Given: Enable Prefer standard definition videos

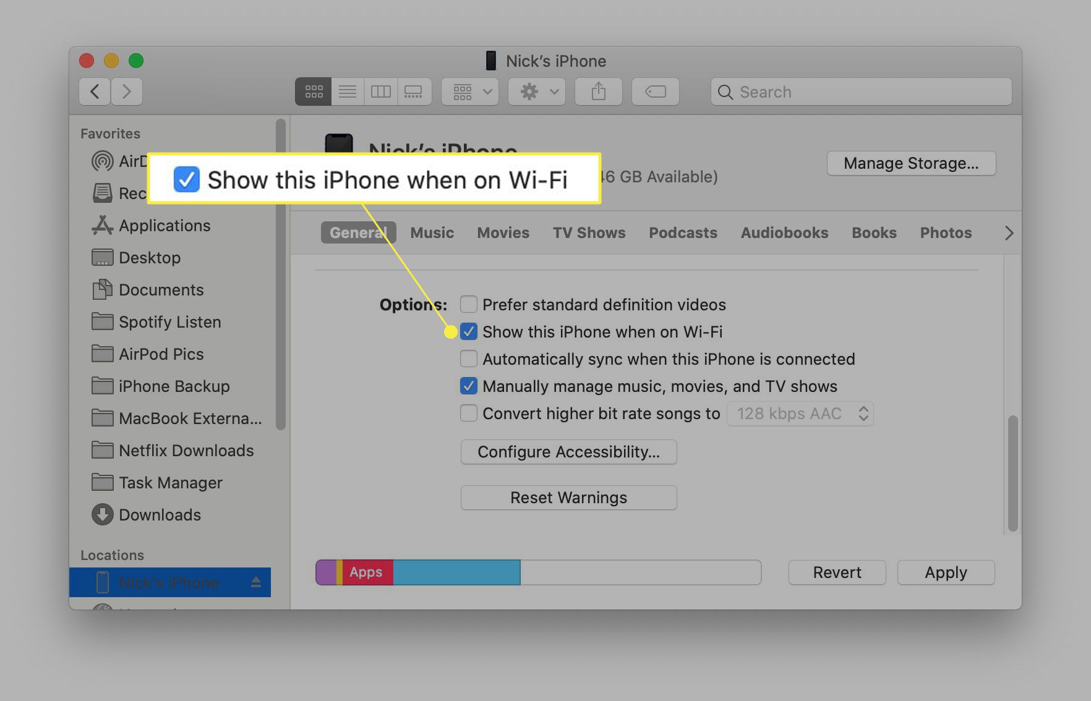Looking at the screenshot, I should pyautogui.click(x=469, y=305).
